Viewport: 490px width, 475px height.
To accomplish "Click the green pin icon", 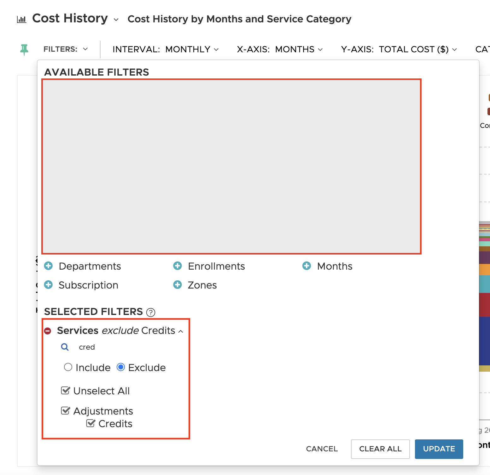I will [x=24, y=49].
